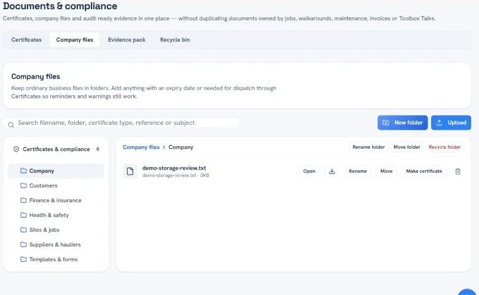The width and height of the screenshot is (479, 295).
Task: Create a New folder
Action: click(x=402, y=122)
